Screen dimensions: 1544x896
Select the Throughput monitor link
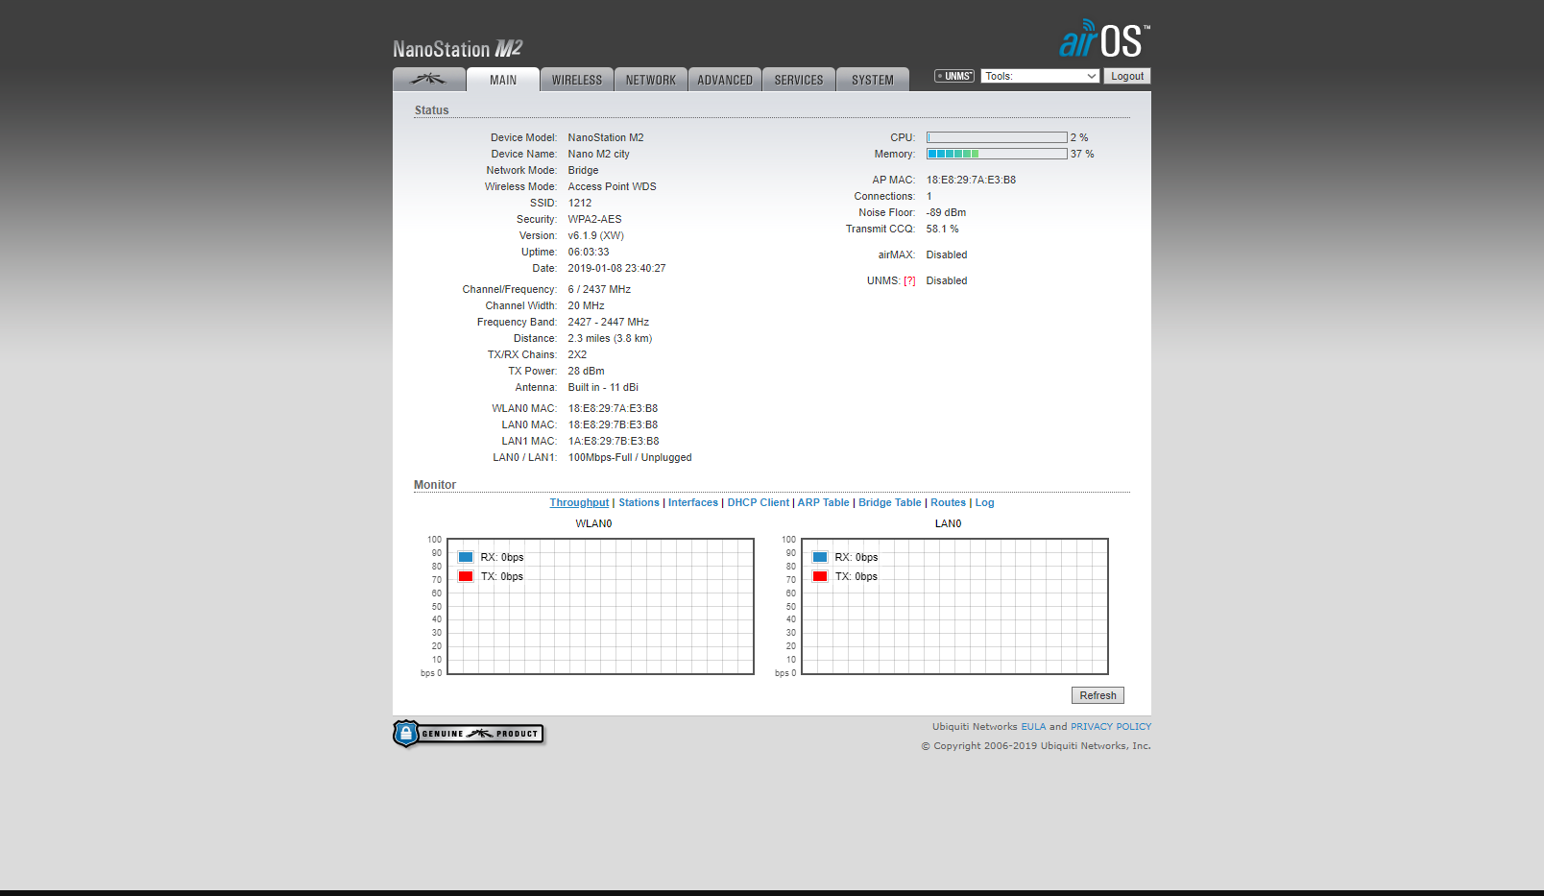tap(579, 503)
